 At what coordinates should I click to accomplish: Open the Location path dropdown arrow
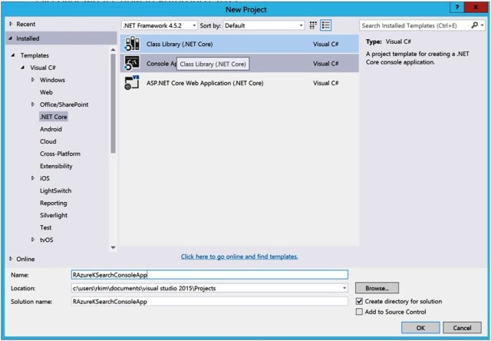tap(344, 288)
